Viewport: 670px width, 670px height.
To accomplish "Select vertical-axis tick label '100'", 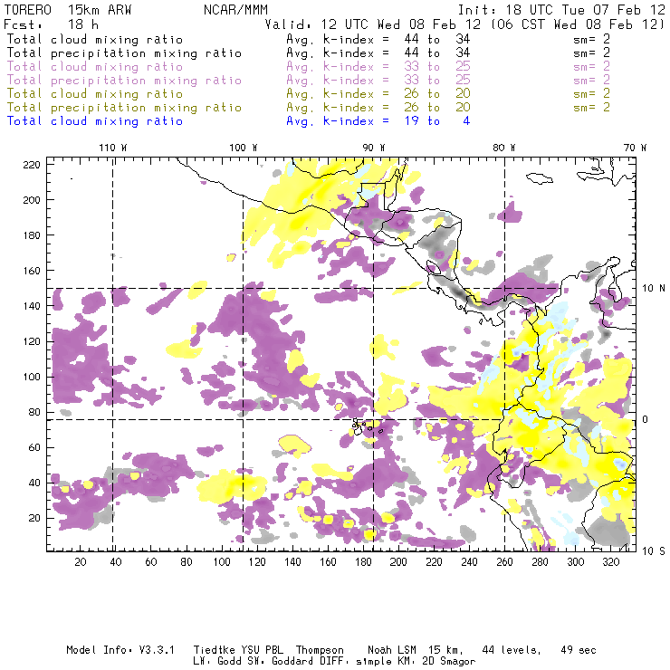I will tap(32, 377).
